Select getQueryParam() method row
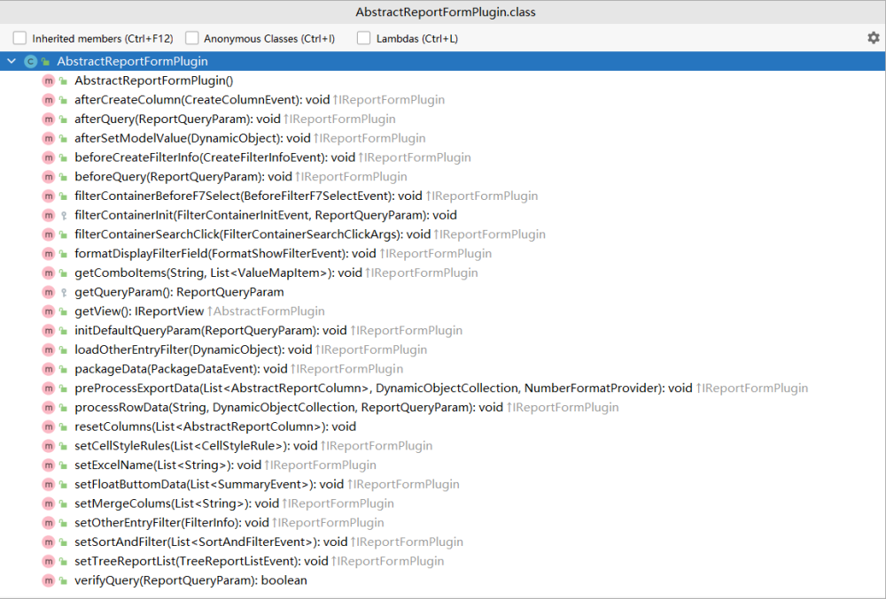 tap(442, 292)
